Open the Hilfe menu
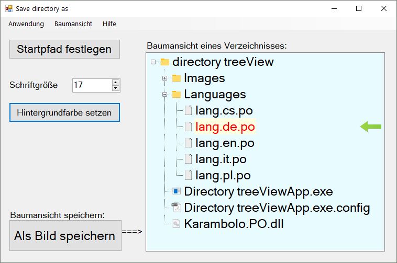This screenshot has height=263, width=397. [109, 24]
